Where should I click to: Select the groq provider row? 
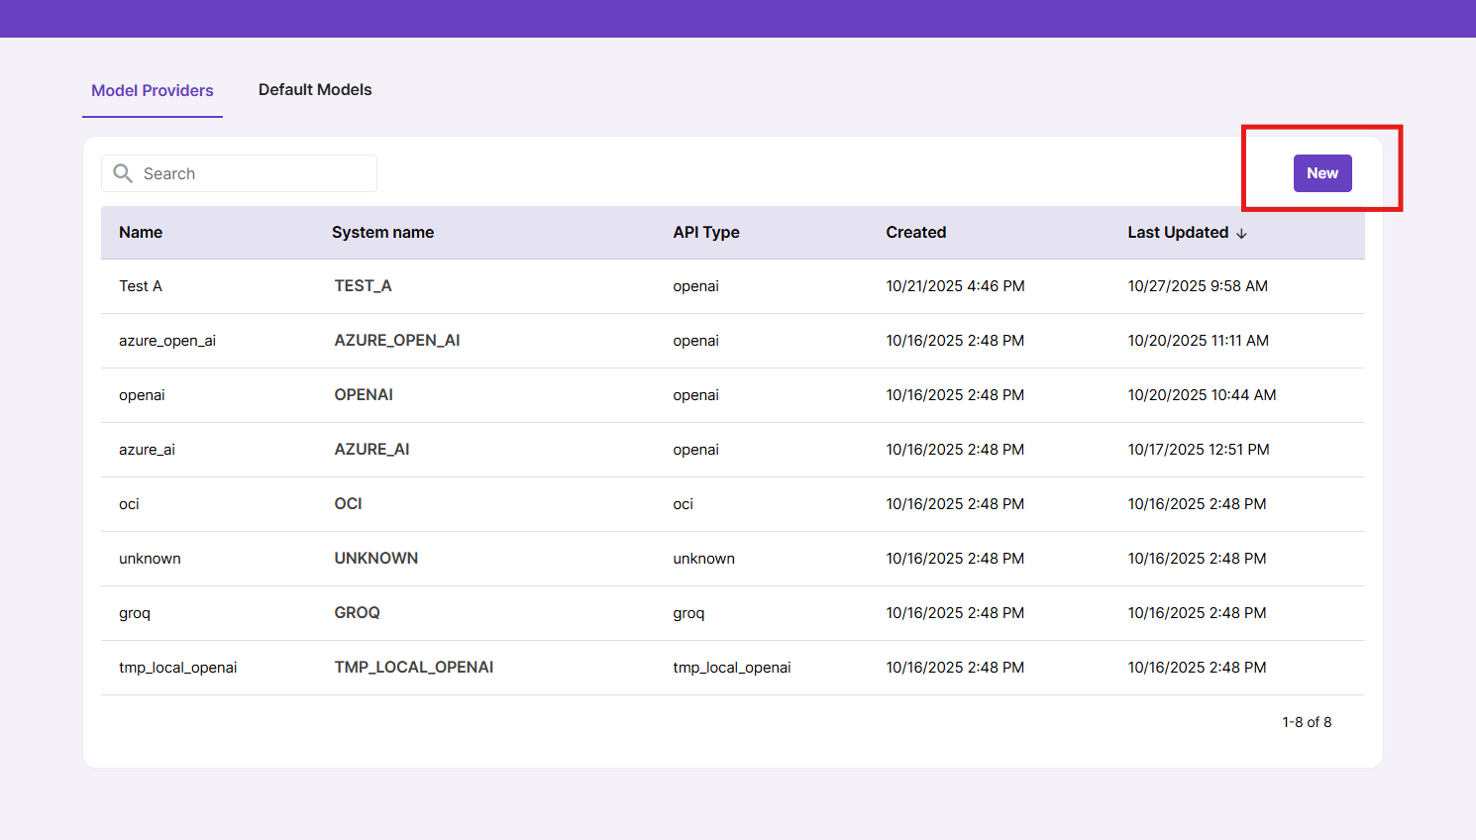pos(135,613)
